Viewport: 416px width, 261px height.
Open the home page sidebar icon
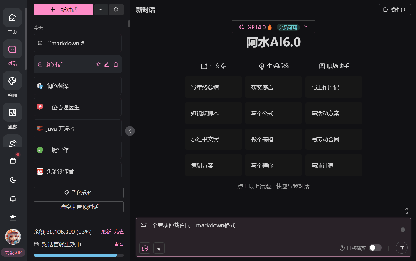(12, 17)
